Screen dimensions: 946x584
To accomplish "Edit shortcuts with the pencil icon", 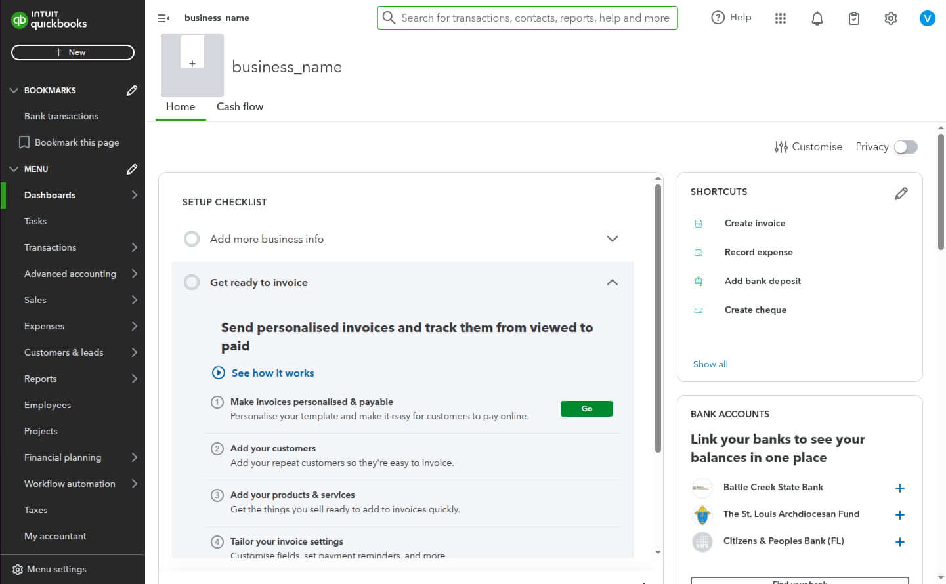I will point(901,194).
